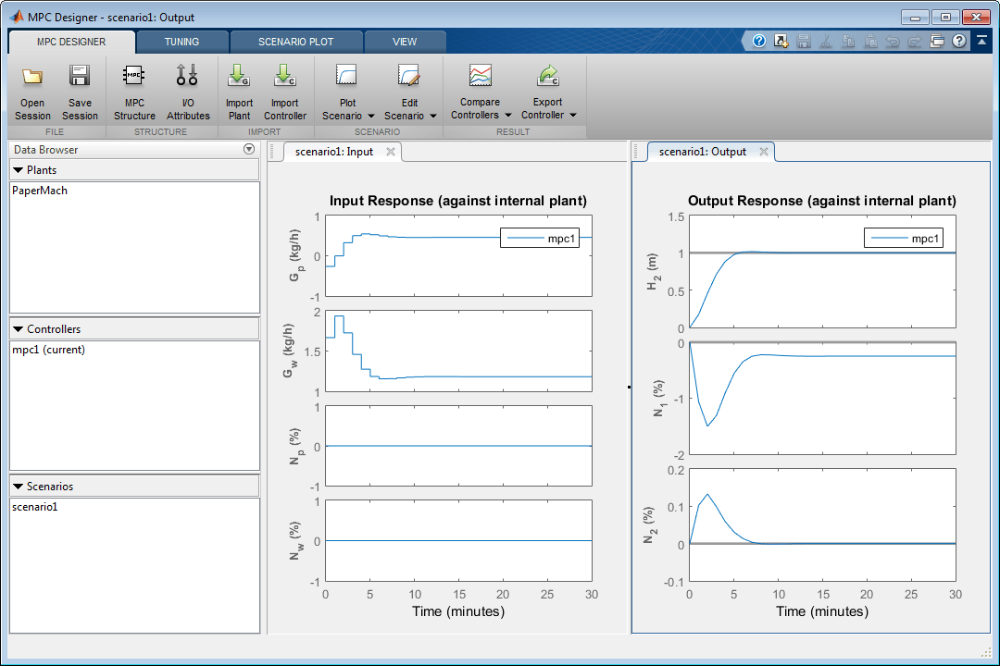Screen dimensions: 1000x666
Task: Select the mpc1 (current) controller
Action: pyautogui.click(x=48, y=350)
